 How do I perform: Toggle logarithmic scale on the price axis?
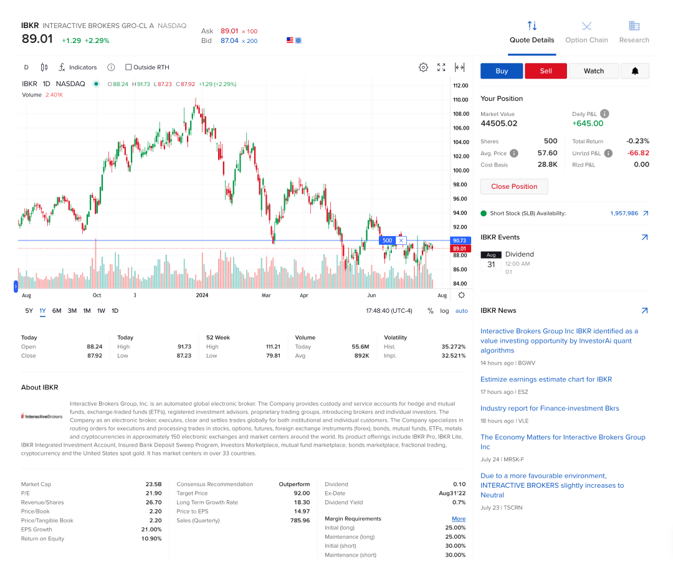coord(444,310)
